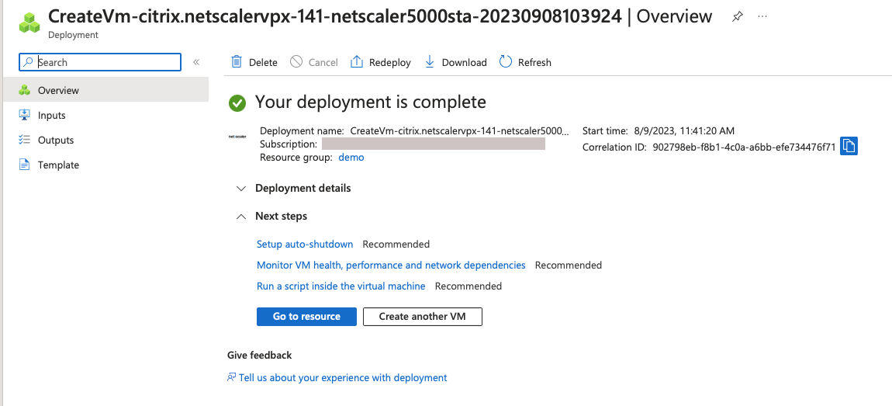The width and height of the screenshot is (892, 406).
Task: Click the feedback person icon
Action: tap(232, 377)
